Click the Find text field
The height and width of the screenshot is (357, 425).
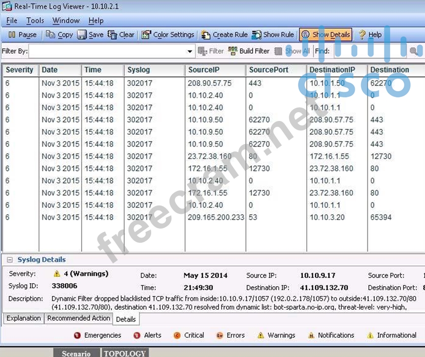coord(369,51)
